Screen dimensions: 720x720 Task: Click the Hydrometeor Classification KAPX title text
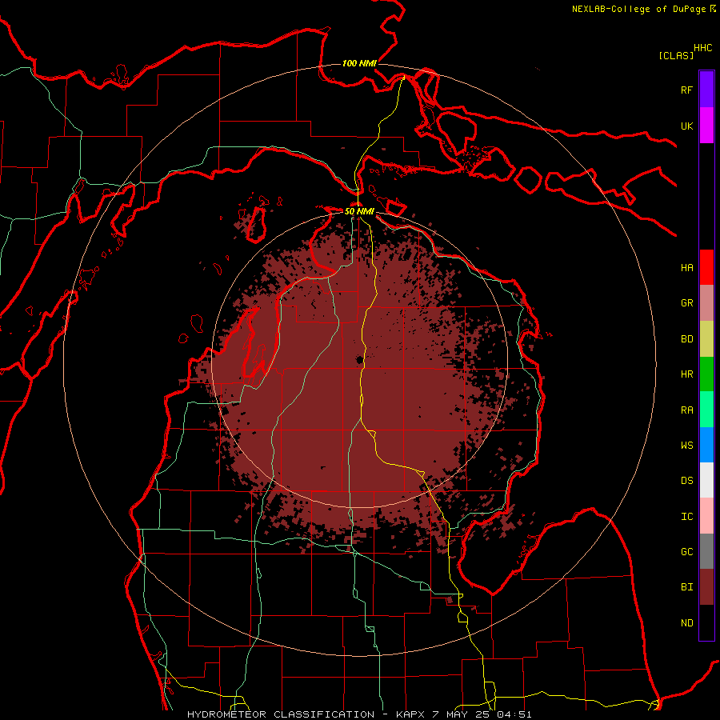(359, 714)
